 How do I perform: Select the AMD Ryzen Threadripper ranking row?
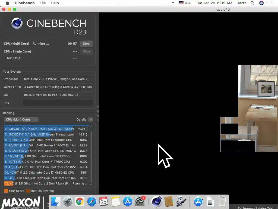[x=46, y=134]
